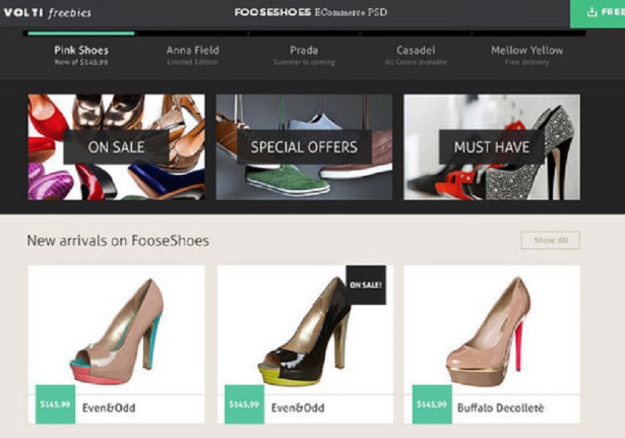Image resolution: width=625 pixels, height=438 pixels.
Task: Click the Free delivery subtitle under Mellow Yellow
Action: 527,63
